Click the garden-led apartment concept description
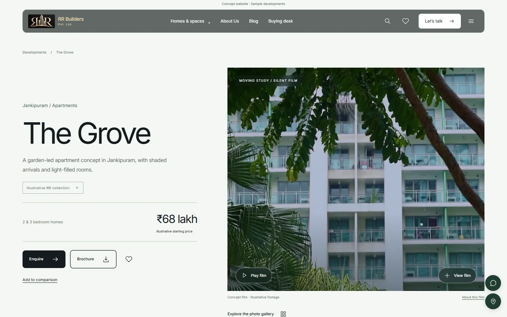The width and height of the screenshot is (507, 317). [95, 165]
